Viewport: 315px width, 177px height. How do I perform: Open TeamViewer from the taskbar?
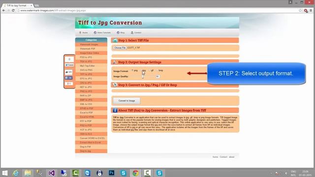(88, 173)
